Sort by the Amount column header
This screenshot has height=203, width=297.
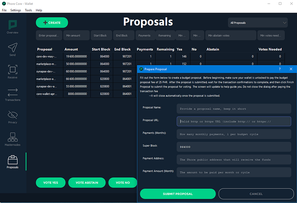point(71,49)
